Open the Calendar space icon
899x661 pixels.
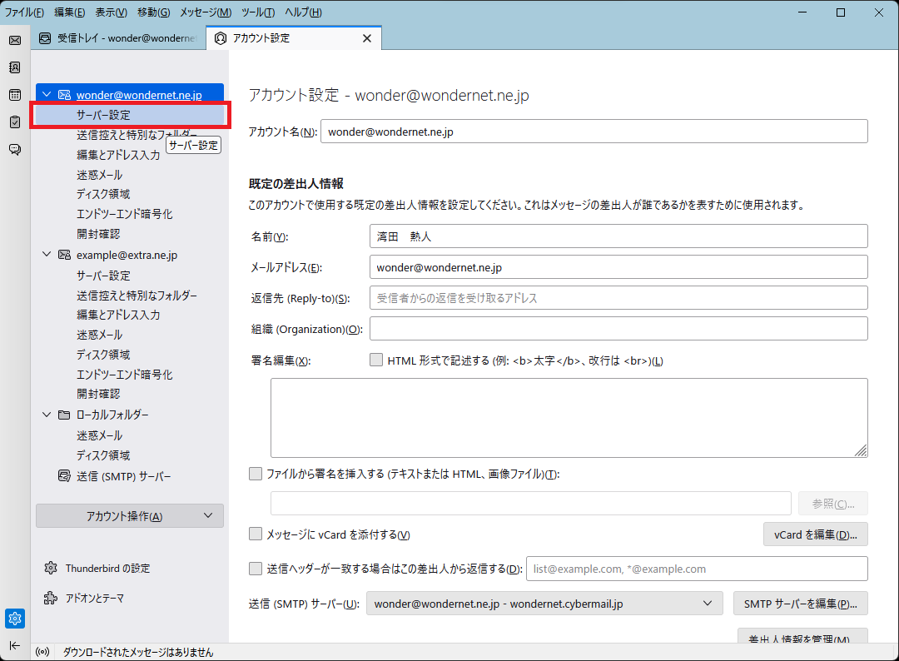click(x=15, y=95)
